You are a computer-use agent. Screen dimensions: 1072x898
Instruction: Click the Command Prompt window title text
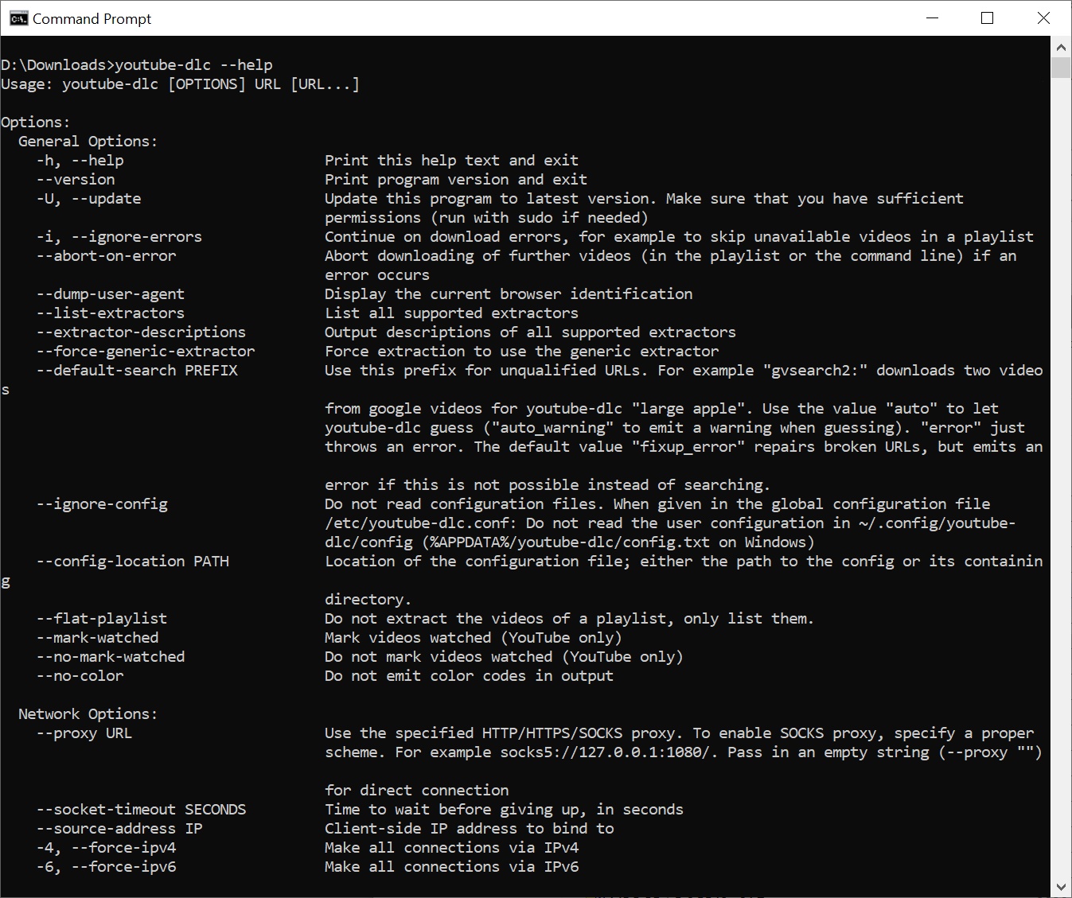pos(92,18)
